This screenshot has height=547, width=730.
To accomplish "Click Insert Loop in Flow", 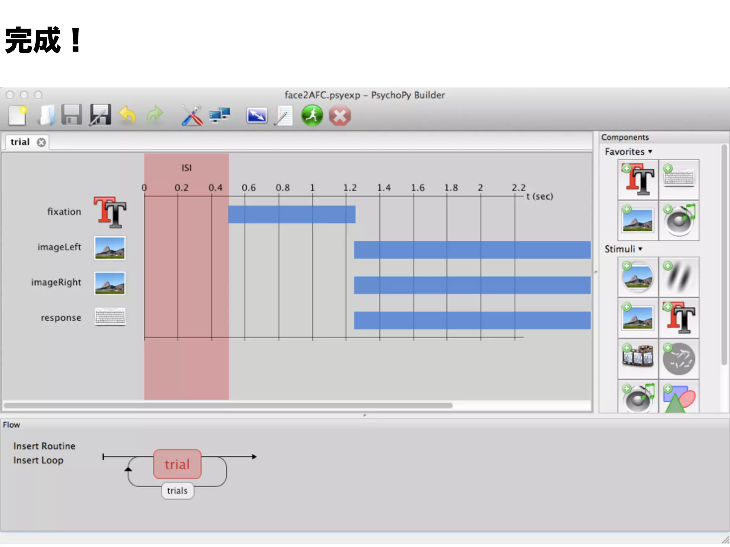I will [x=38, y=460].
